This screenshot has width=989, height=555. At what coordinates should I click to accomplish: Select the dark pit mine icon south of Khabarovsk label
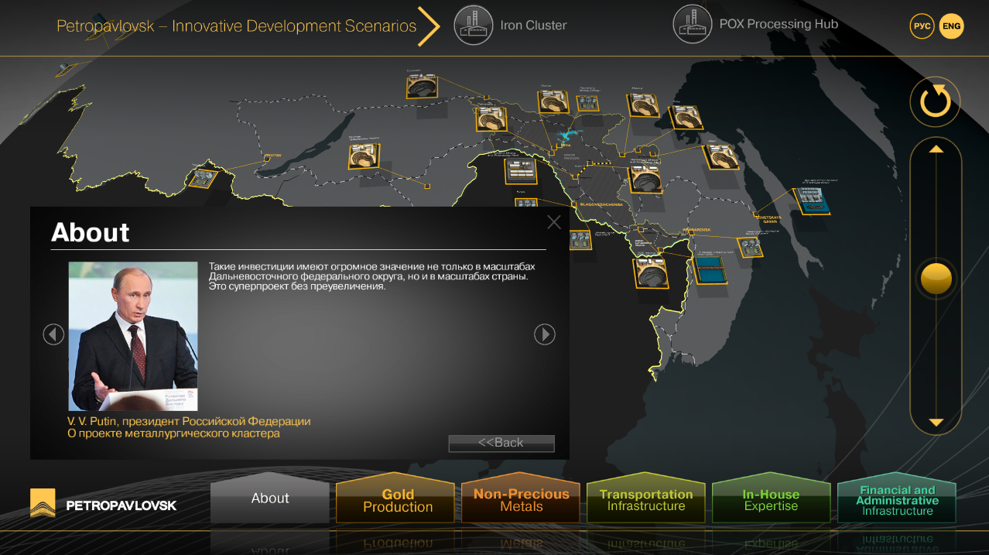[x=652, y=272]
